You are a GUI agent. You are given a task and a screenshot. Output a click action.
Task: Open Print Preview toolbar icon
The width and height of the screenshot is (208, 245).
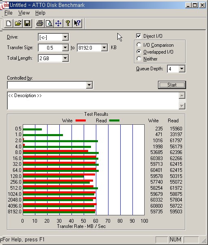pos(49,24)
